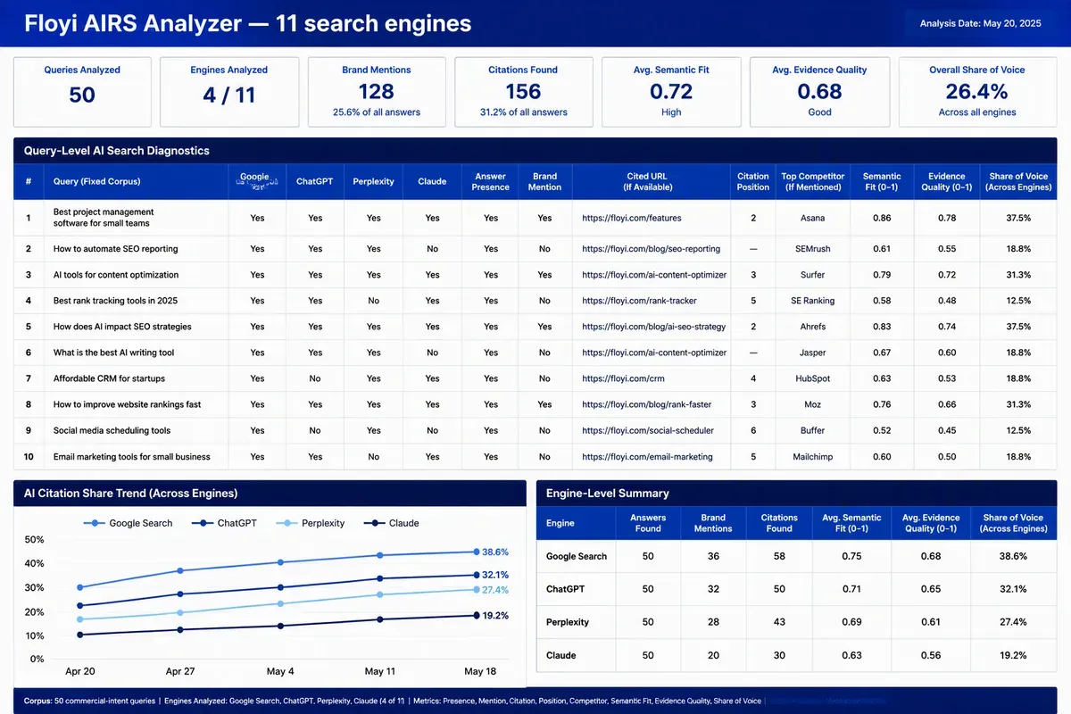Screen dimensions: 1071x714
Task: Click the Ahrefs competitor cell
Action: pos(812,327)
